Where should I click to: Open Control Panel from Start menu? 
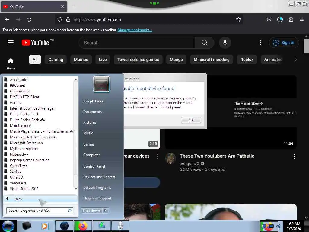94,166
